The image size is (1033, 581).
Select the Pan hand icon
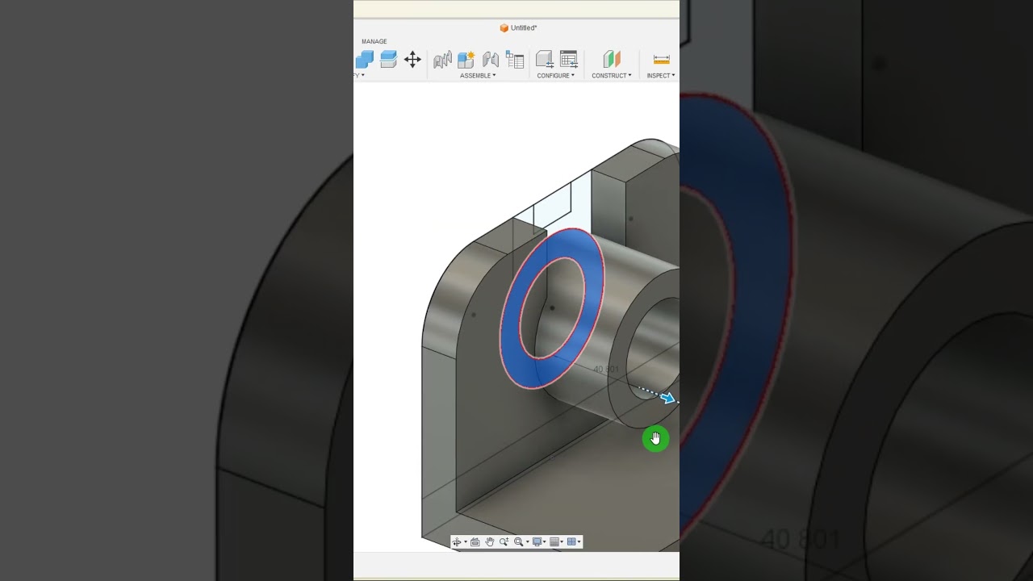[x=490, y=542]
